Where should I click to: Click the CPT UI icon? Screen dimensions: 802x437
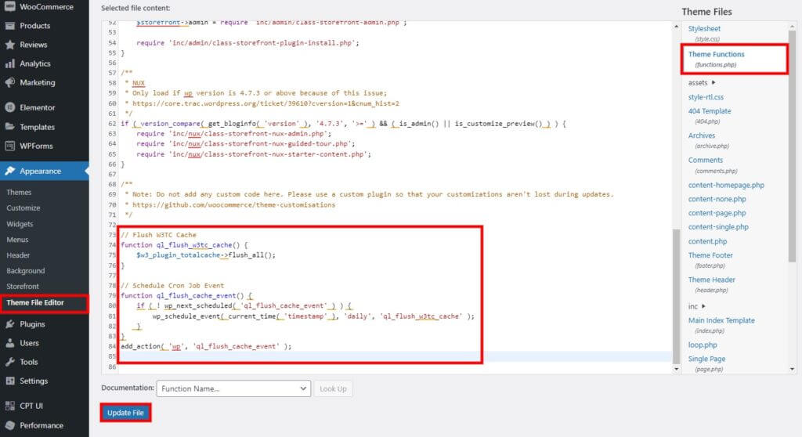[x=9, y=406]
